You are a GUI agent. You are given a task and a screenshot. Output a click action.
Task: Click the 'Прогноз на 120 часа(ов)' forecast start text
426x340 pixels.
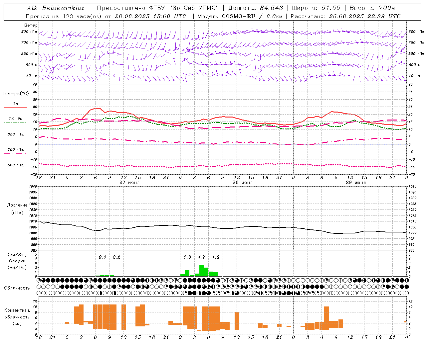(x=64, y=16)
